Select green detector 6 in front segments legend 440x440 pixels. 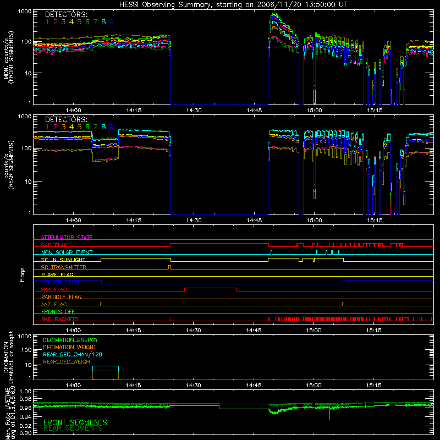click(x=87, y=22)
